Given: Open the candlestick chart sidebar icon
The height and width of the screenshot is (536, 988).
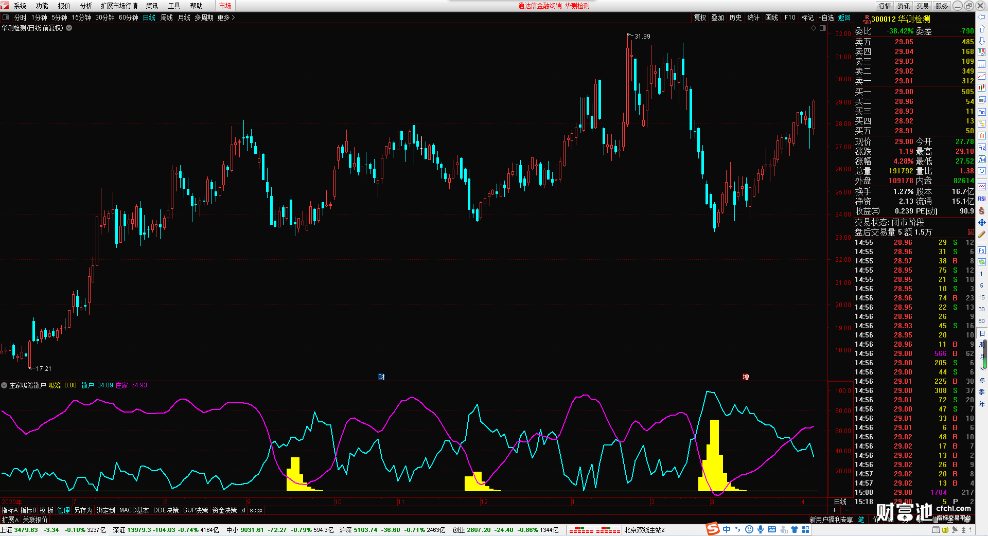Looking at the screenshot, I should pos(982,88).
